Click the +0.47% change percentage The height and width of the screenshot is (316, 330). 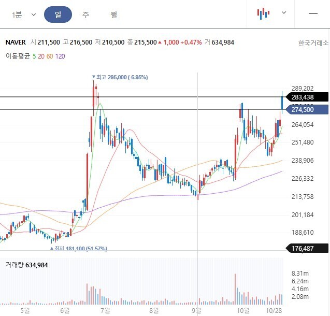(x=191, y=42)
